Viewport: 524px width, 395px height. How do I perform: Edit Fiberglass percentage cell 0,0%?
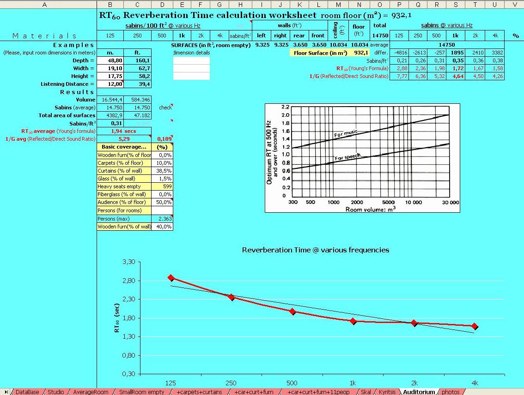162,194
